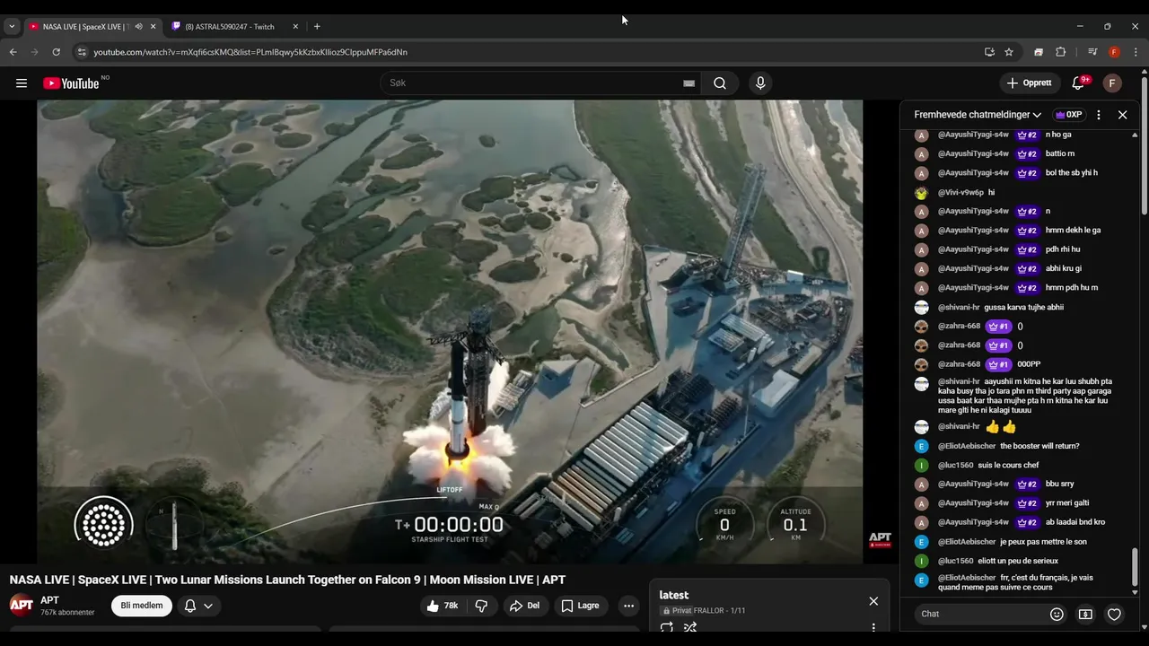Close the live chat panel
1149x646 pixels.
pyautogui.click(x=1122, y=115)
